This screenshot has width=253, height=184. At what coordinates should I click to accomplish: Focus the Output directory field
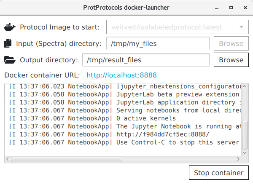[x=146, y=60]
